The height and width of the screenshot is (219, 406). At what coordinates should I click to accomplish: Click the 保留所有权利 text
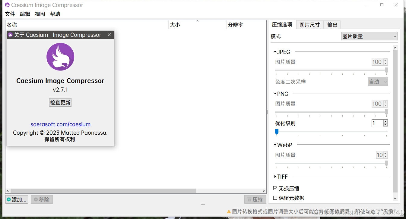point(60,139)
